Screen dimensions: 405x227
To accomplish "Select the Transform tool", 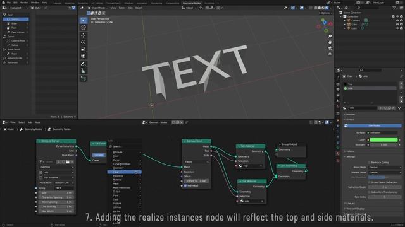I will coord(83,56).
